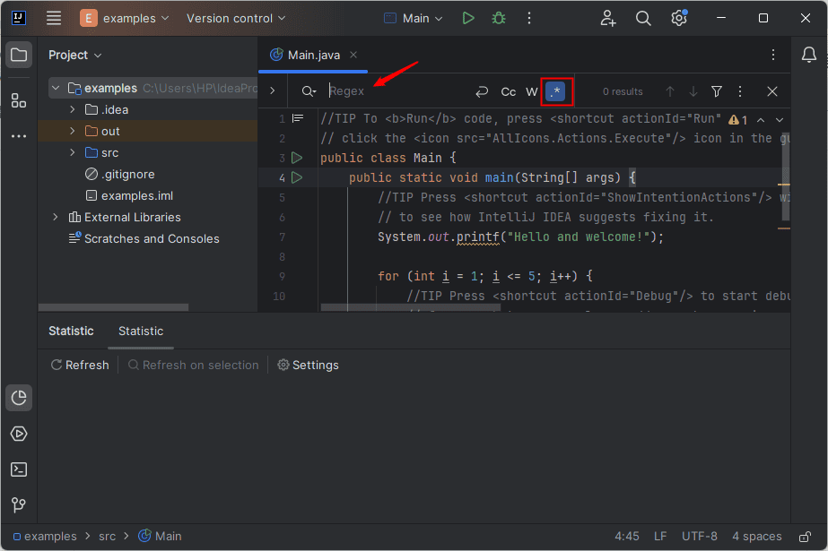
Task: Click Refresh in Statistic panel
Action: 80,365
